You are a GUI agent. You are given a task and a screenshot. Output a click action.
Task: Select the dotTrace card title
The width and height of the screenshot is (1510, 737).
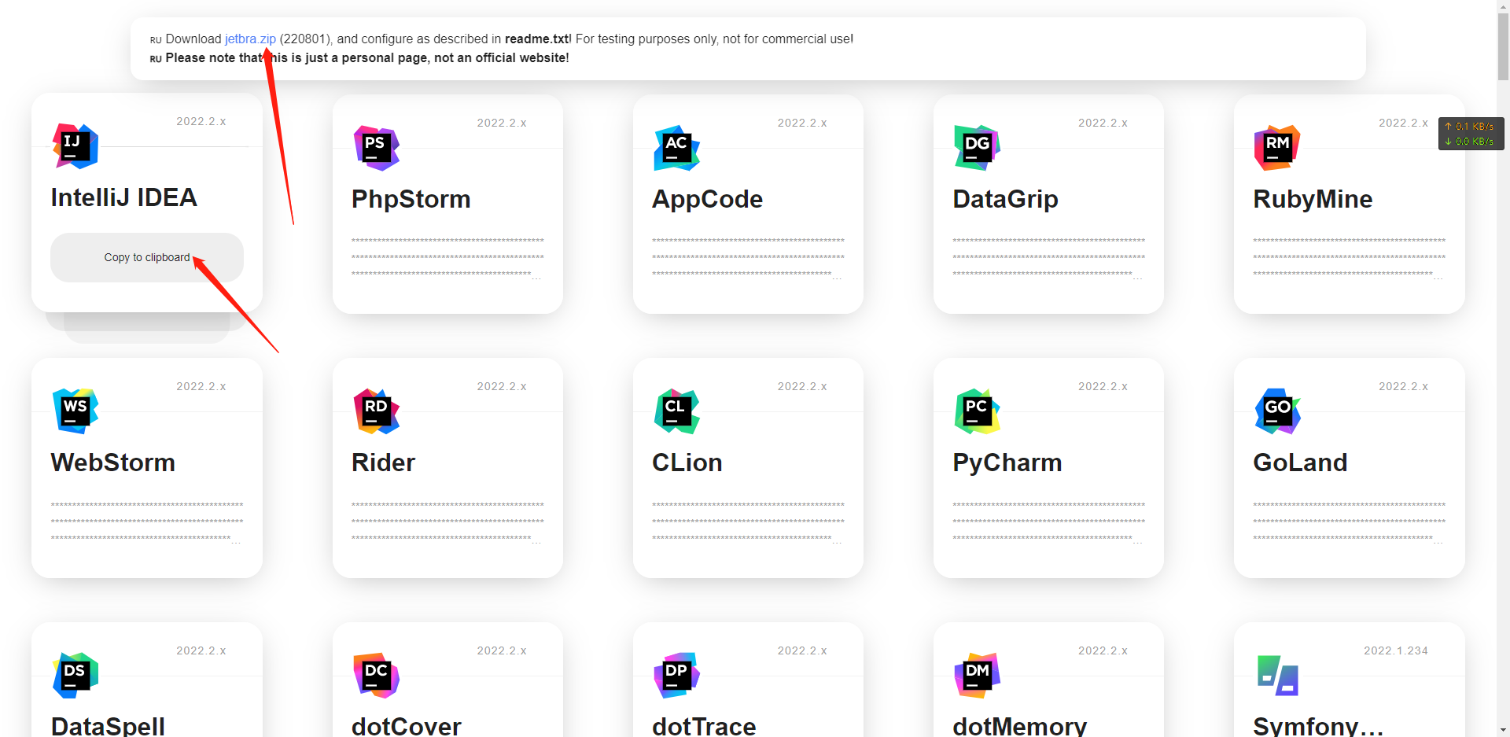click(x=704, y=726)
